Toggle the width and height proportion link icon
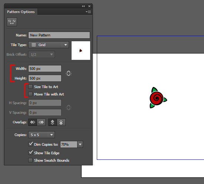Screen dimensions: 204x184 [69, 73]
